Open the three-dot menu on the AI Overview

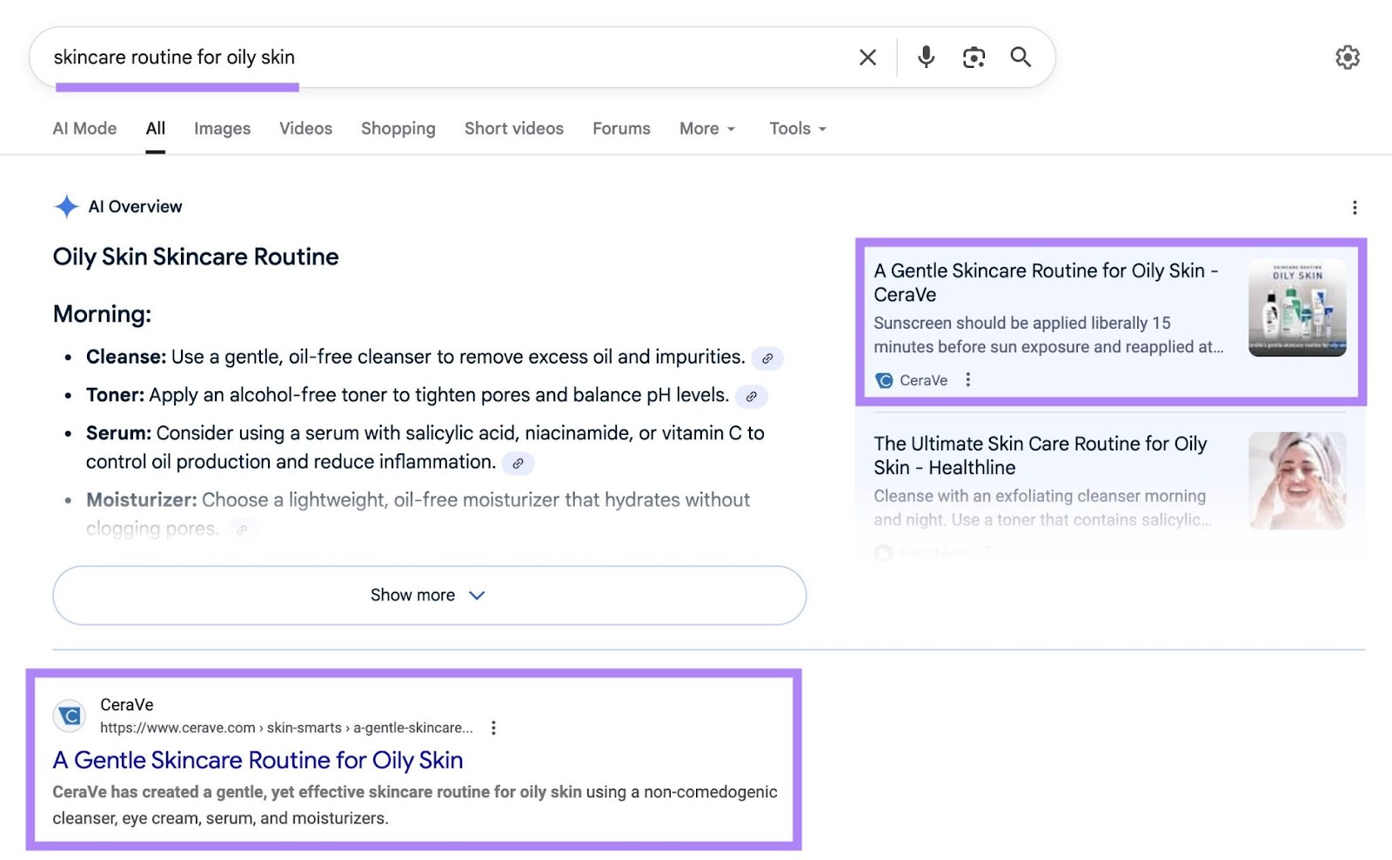pyautogui.click(x=1355, y=207)
